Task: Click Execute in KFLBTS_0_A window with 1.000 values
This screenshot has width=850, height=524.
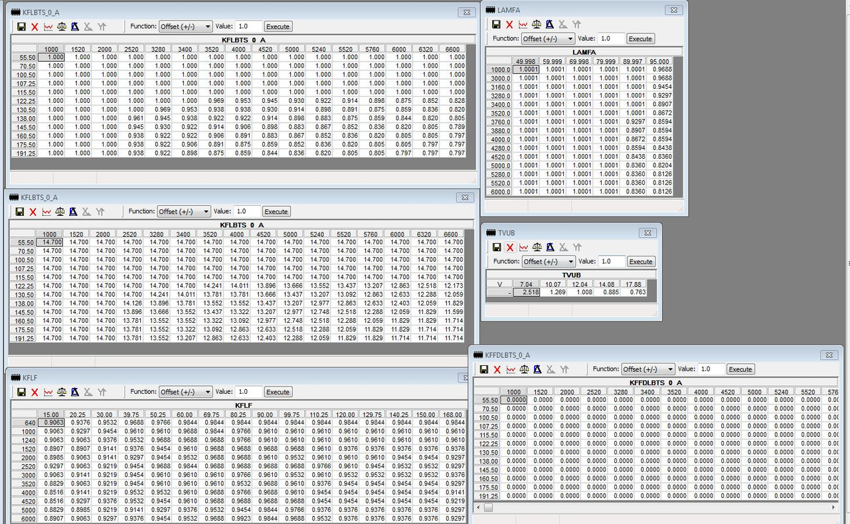Action: (x=278, y=27)
